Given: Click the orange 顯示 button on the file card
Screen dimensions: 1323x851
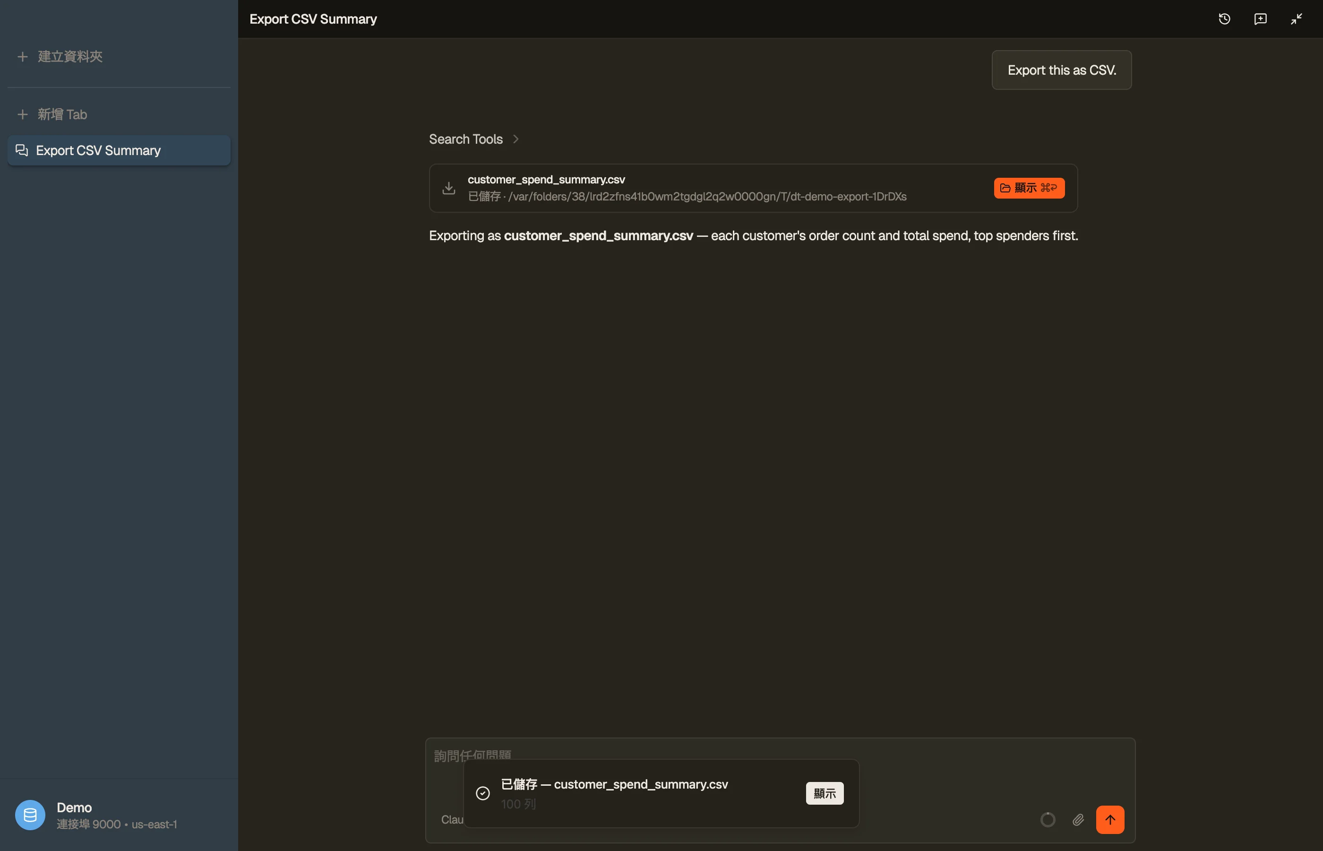Looking at the screenshot, I should pyautogui.click(x=1029, y=188).
